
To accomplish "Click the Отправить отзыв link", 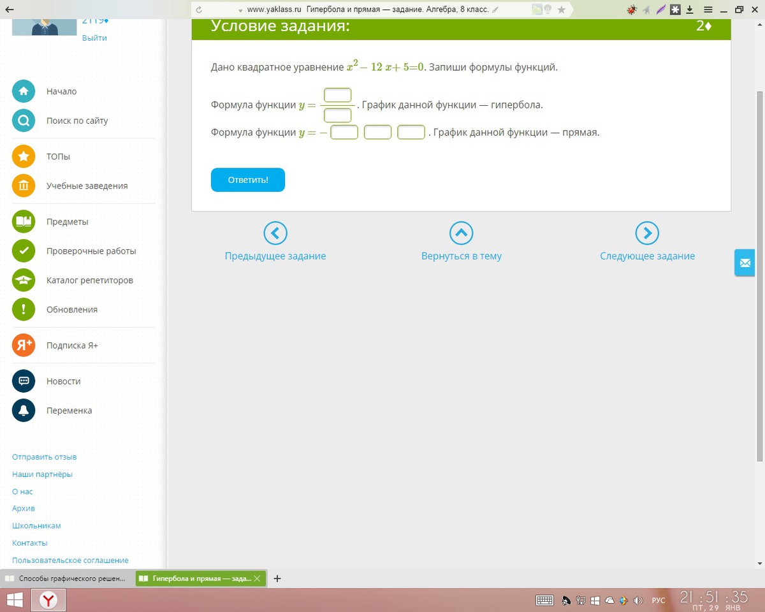I will coord(45,457).
